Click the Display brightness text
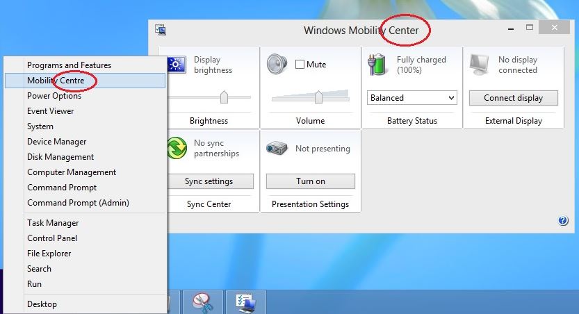The image size is (579, 314). (x=213, y=65)
